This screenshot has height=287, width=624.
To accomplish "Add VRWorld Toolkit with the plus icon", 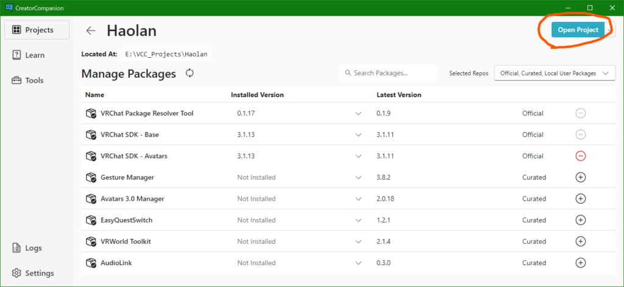I will 581,241.
